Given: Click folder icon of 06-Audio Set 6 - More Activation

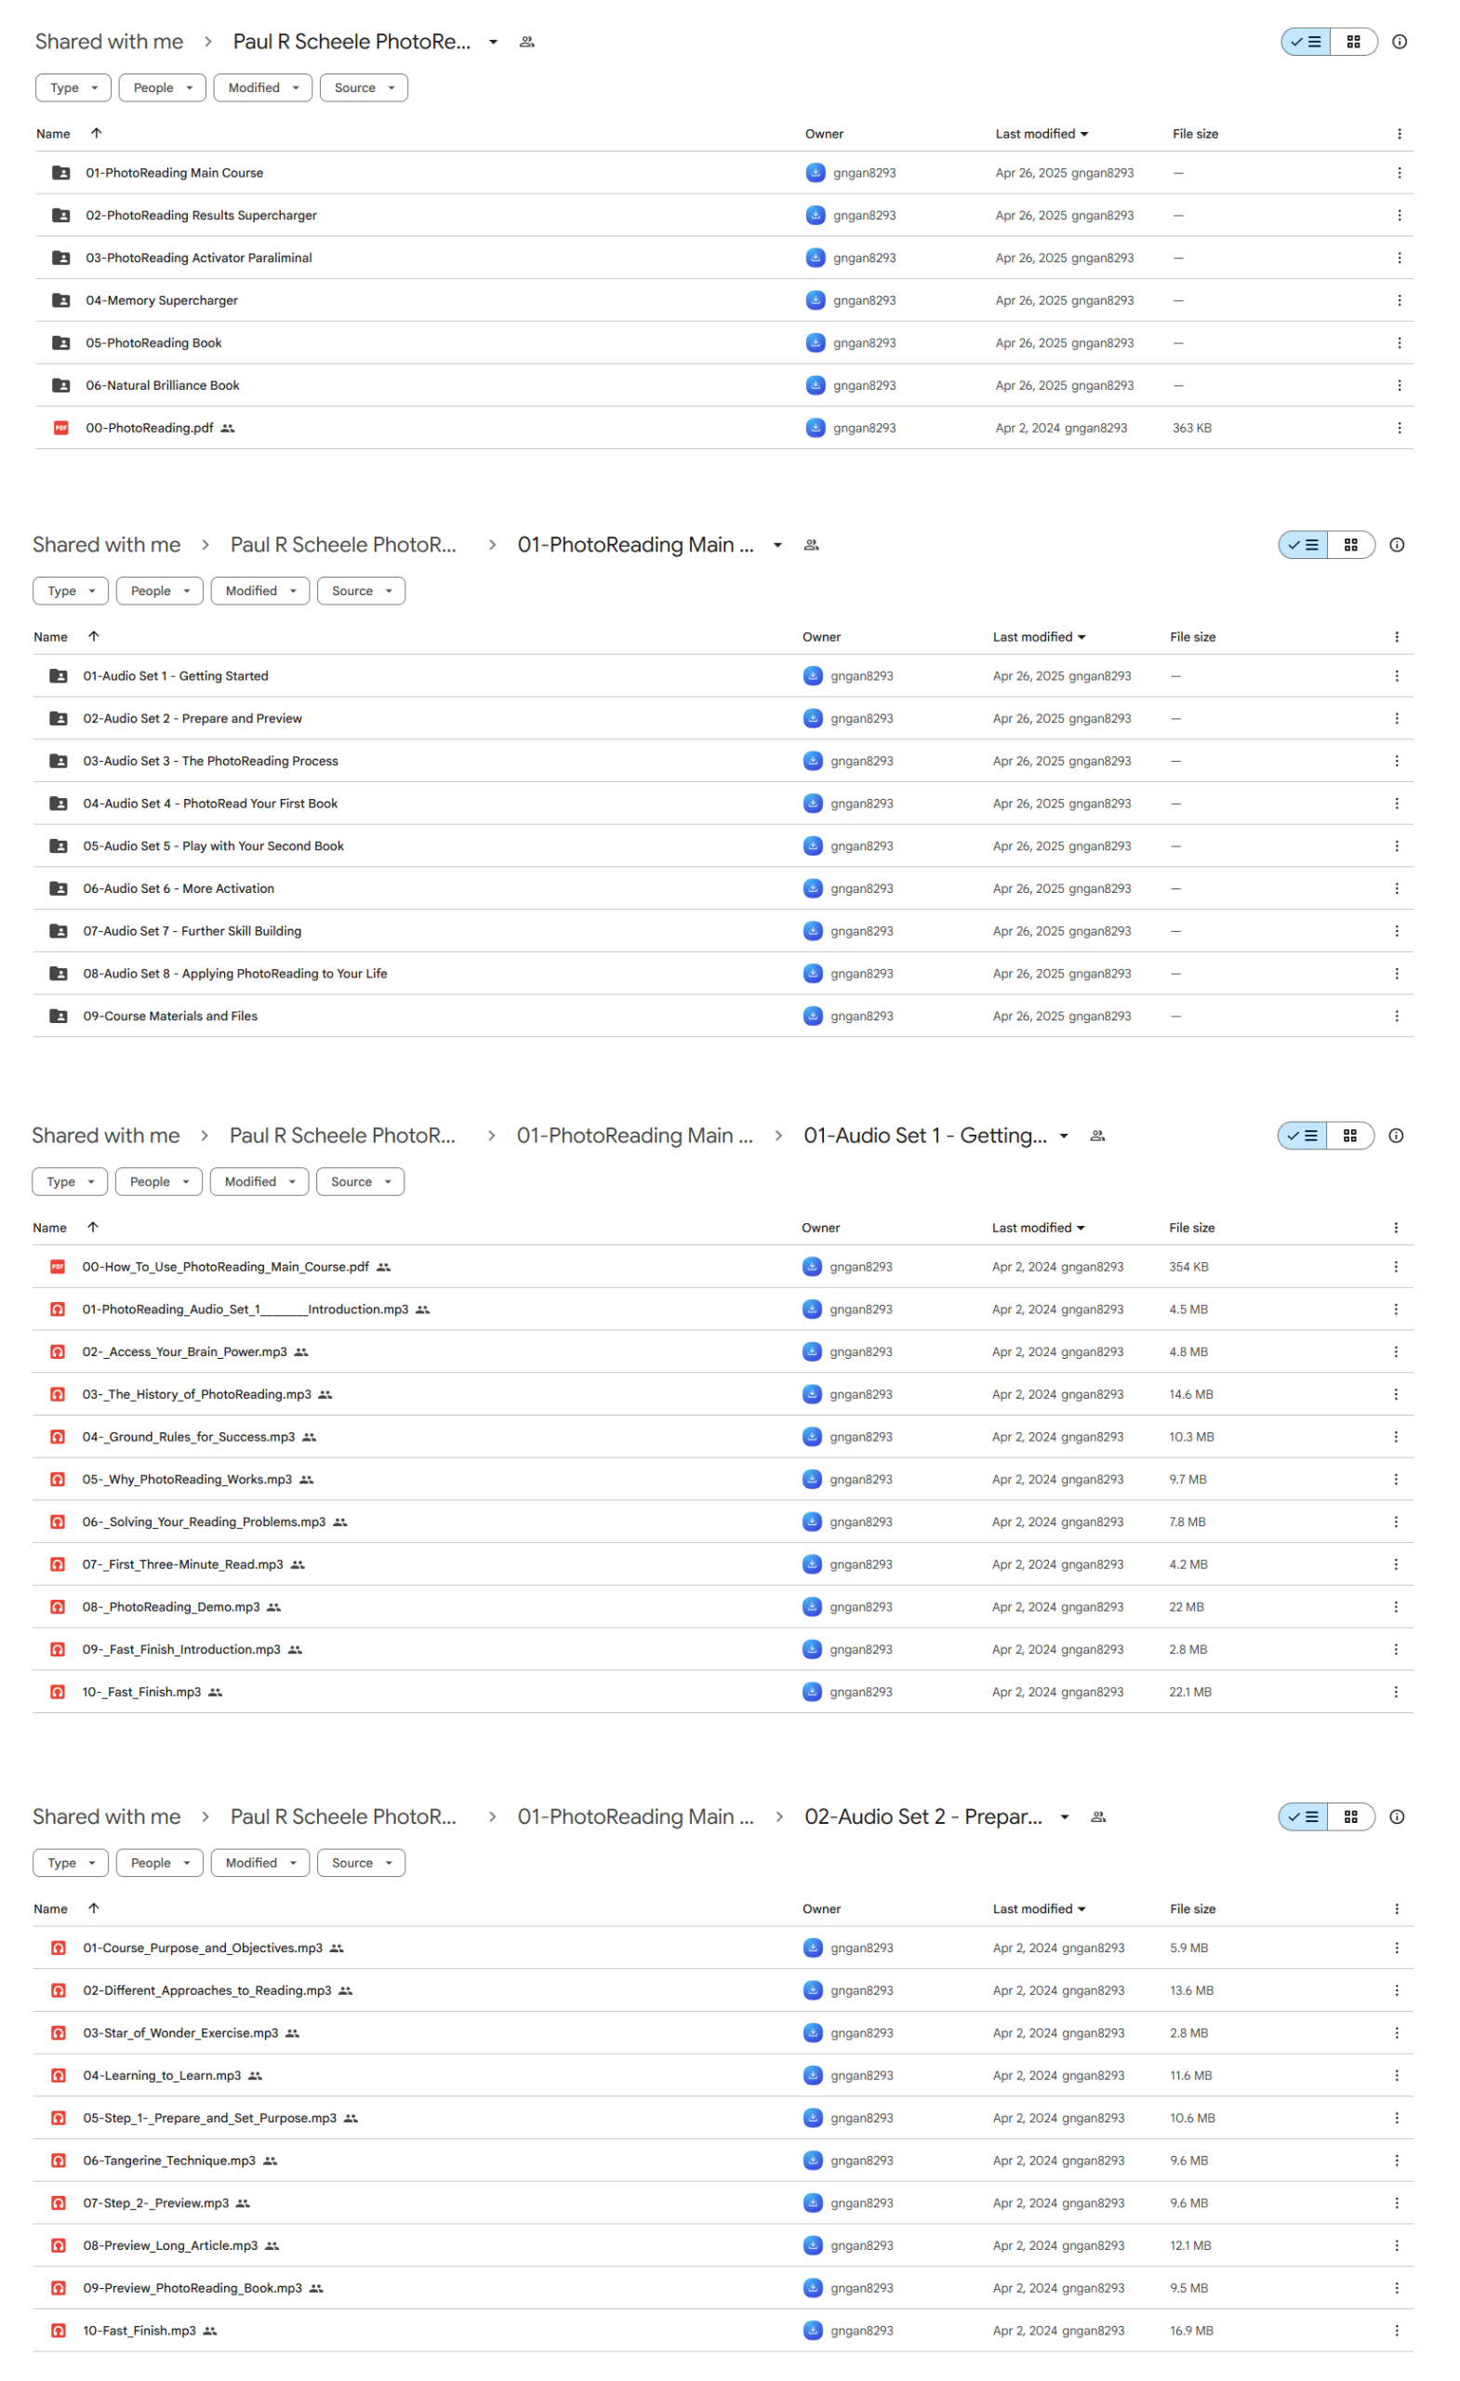Looking at the screenshot, I should pos(59,889).
